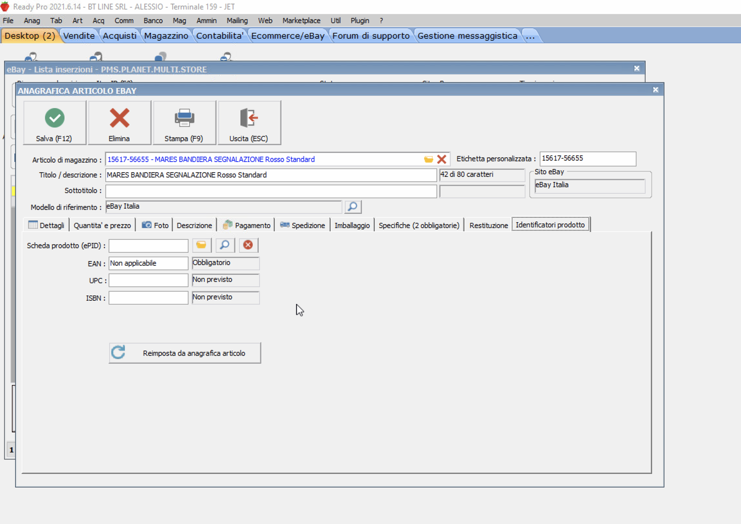This screenshot has height=524, width=741.
Task: Switch to the Magazzino workspace tab
Action: 166,35
